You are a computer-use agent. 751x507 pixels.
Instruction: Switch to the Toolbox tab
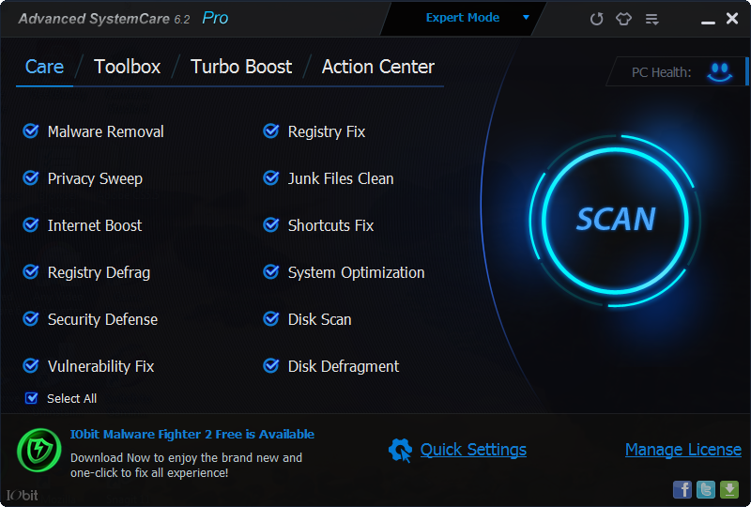[127, 67]
